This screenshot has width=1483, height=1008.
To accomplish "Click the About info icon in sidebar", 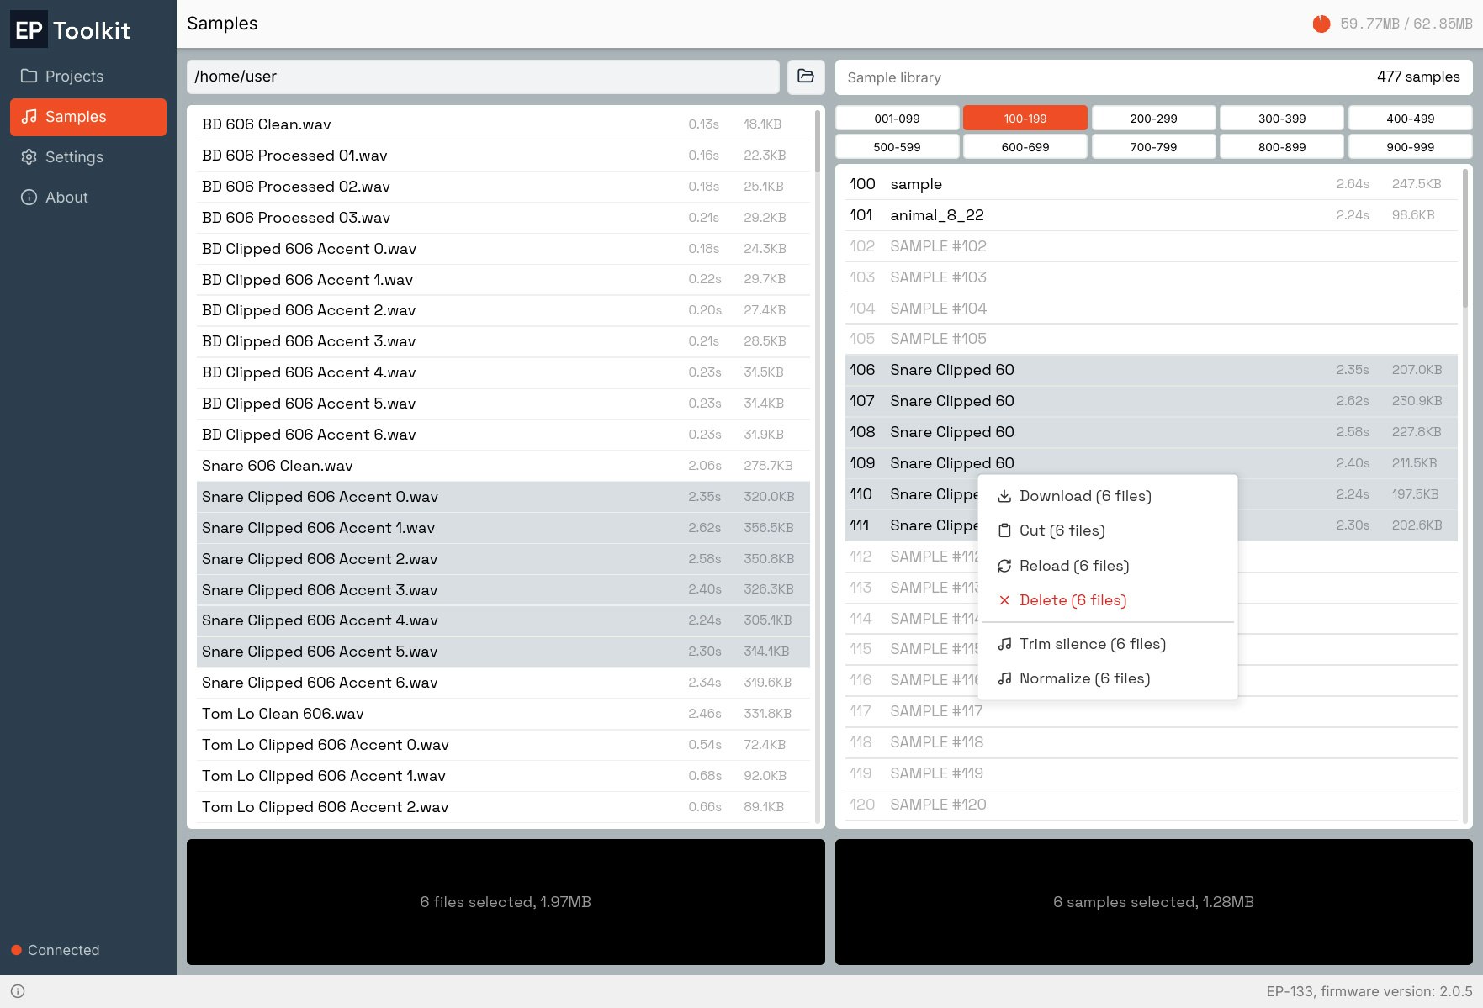I will 29,198.
